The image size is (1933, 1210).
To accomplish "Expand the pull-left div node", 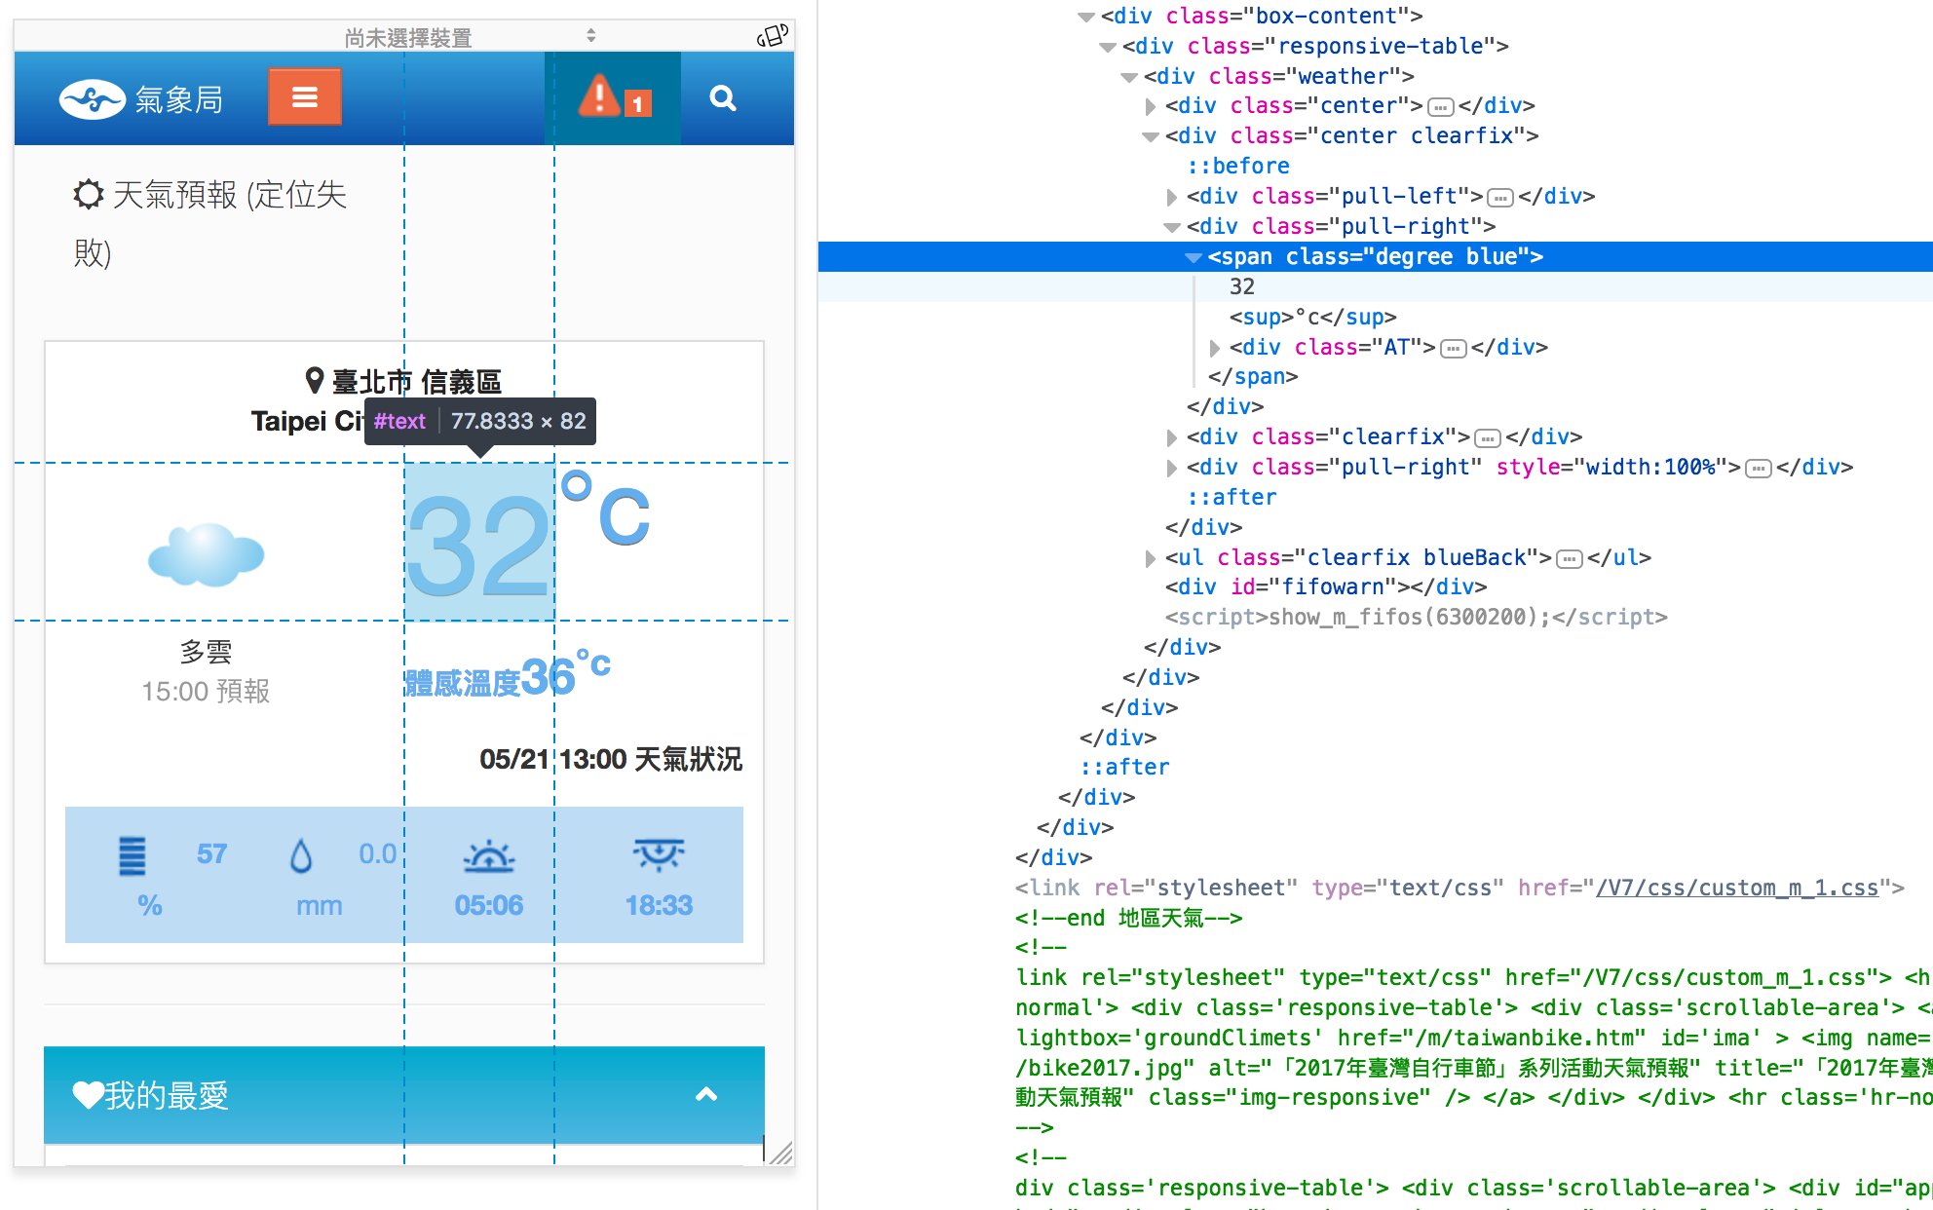I will (1172, 197).
